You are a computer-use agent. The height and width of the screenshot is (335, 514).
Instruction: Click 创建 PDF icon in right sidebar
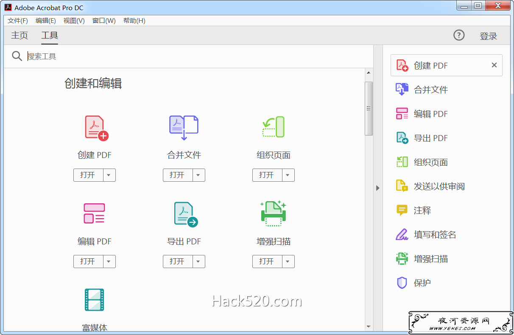pyautogui.click(x=402, y=65)
